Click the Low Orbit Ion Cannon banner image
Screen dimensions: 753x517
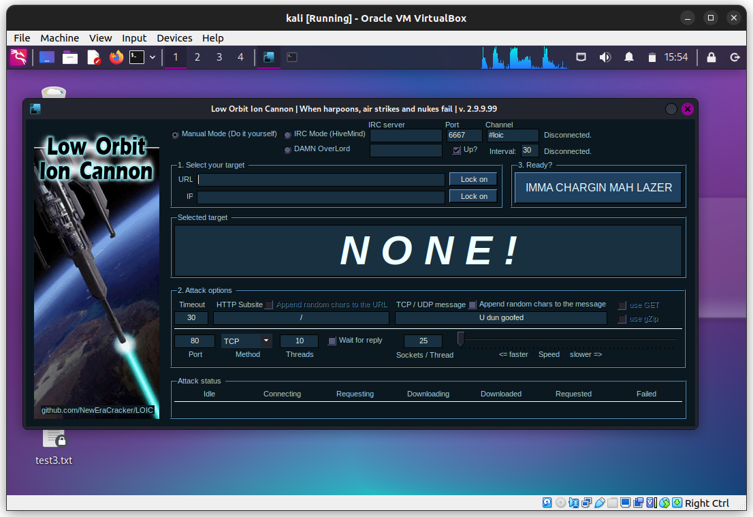click(x=97, y=277)
